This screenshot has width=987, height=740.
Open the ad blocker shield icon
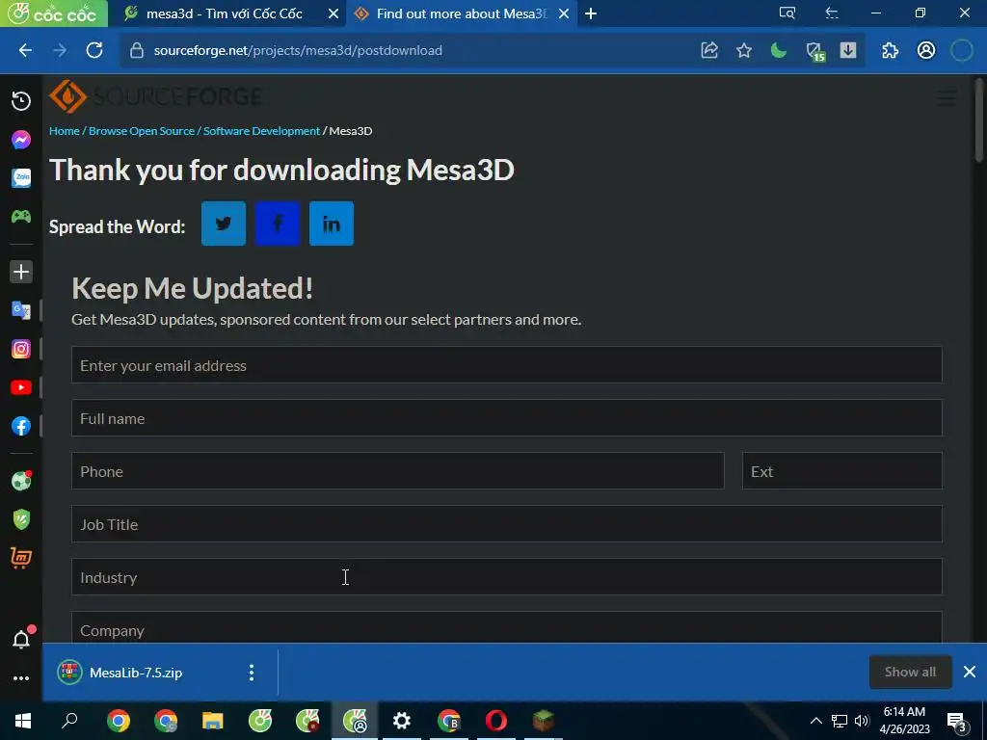tap(814, 51)
